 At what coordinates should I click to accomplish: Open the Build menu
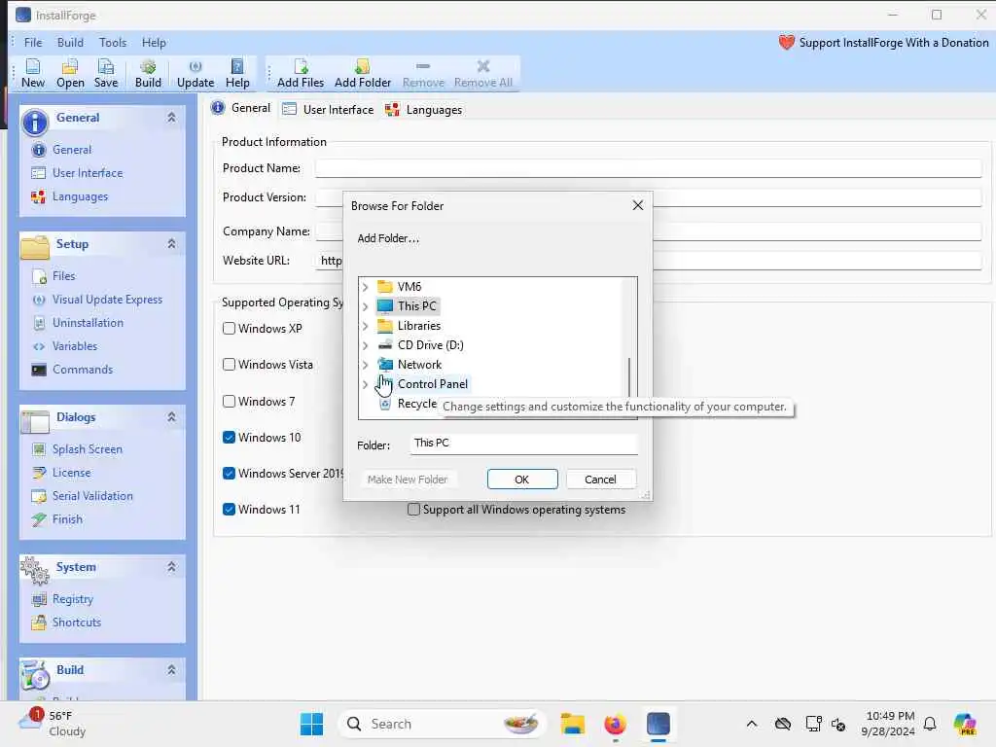coord(70,43)
